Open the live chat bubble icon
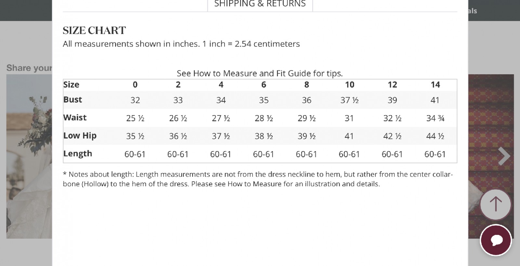Viewport: 520px width, 266px height. [496, 240]
